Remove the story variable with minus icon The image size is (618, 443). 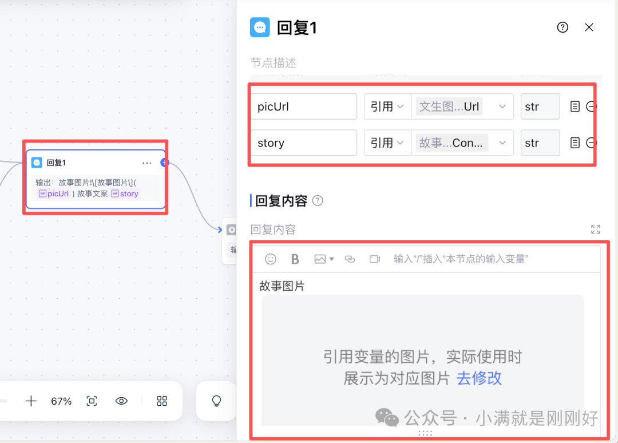pyautogui.click(x=591, y=143)
